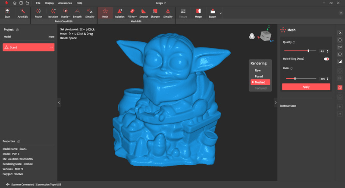Click the topmost tool icon in the right sidebar
Screen dimensions: 345x188
[x=340, y=33]
